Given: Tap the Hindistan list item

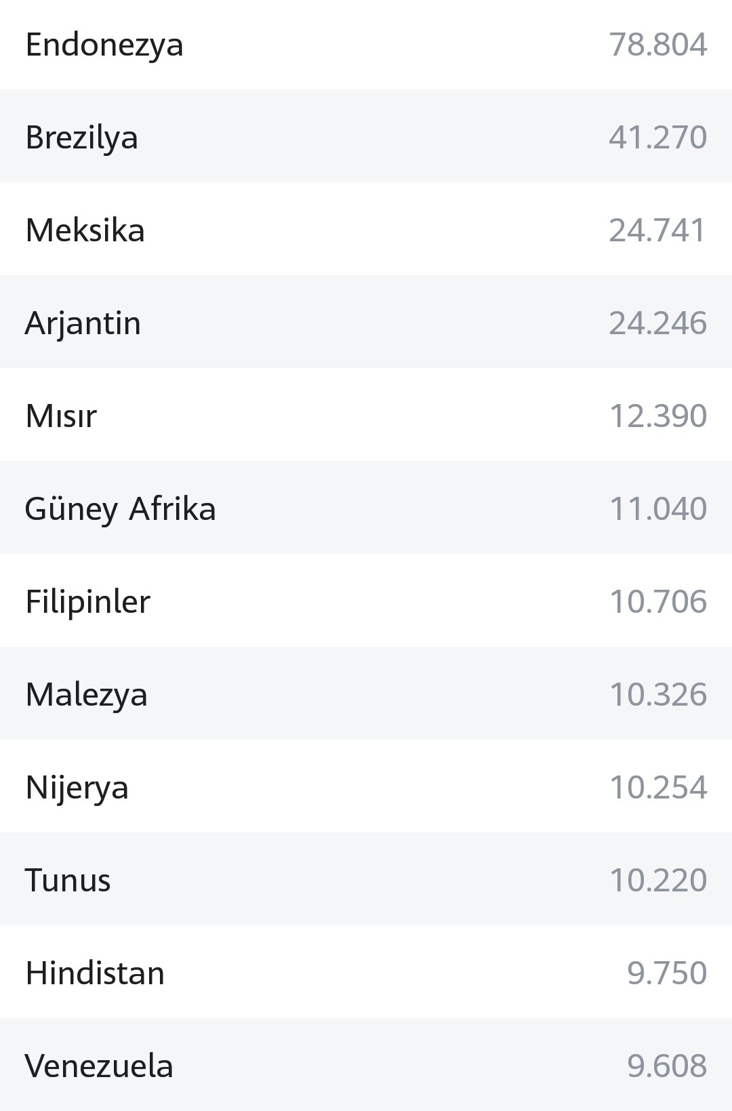Looking at the screenshot, I should tap(366, 972).
